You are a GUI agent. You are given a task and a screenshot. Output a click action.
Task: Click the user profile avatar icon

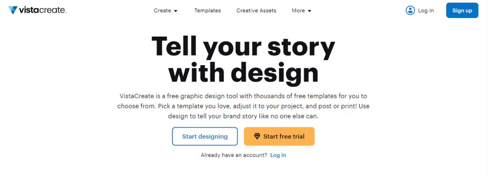(410, 10)
